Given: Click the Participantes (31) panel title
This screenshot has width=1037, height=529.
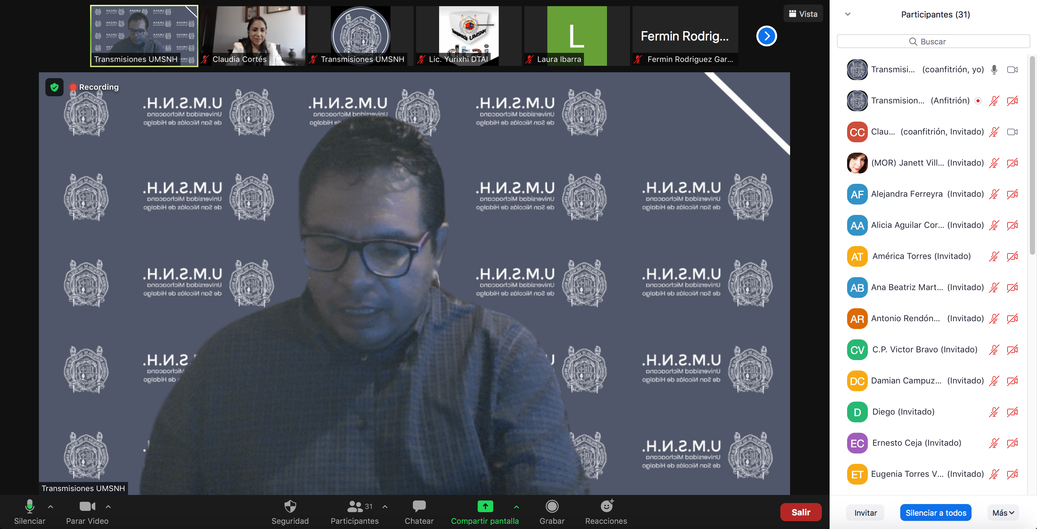Looking at the screenshot, I should [935, 15].
